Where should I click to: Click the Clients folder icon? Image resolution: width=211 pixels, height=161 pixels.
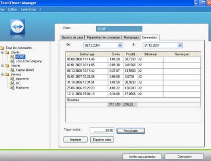7,52
